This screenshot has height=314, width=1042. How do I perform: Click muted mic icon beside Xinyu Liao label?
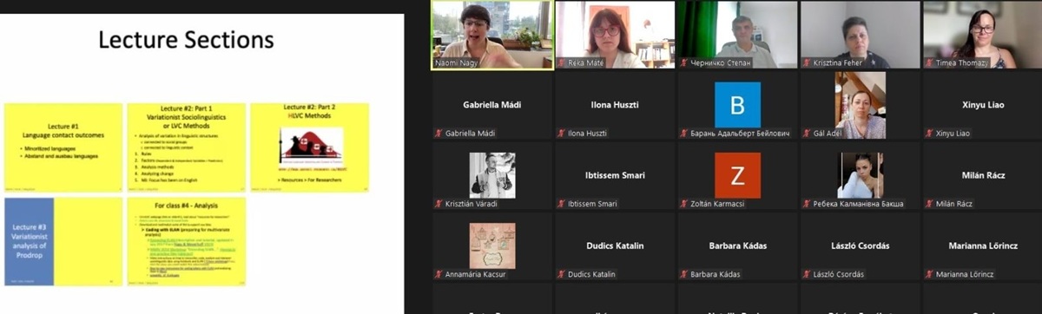coord(929,134)
